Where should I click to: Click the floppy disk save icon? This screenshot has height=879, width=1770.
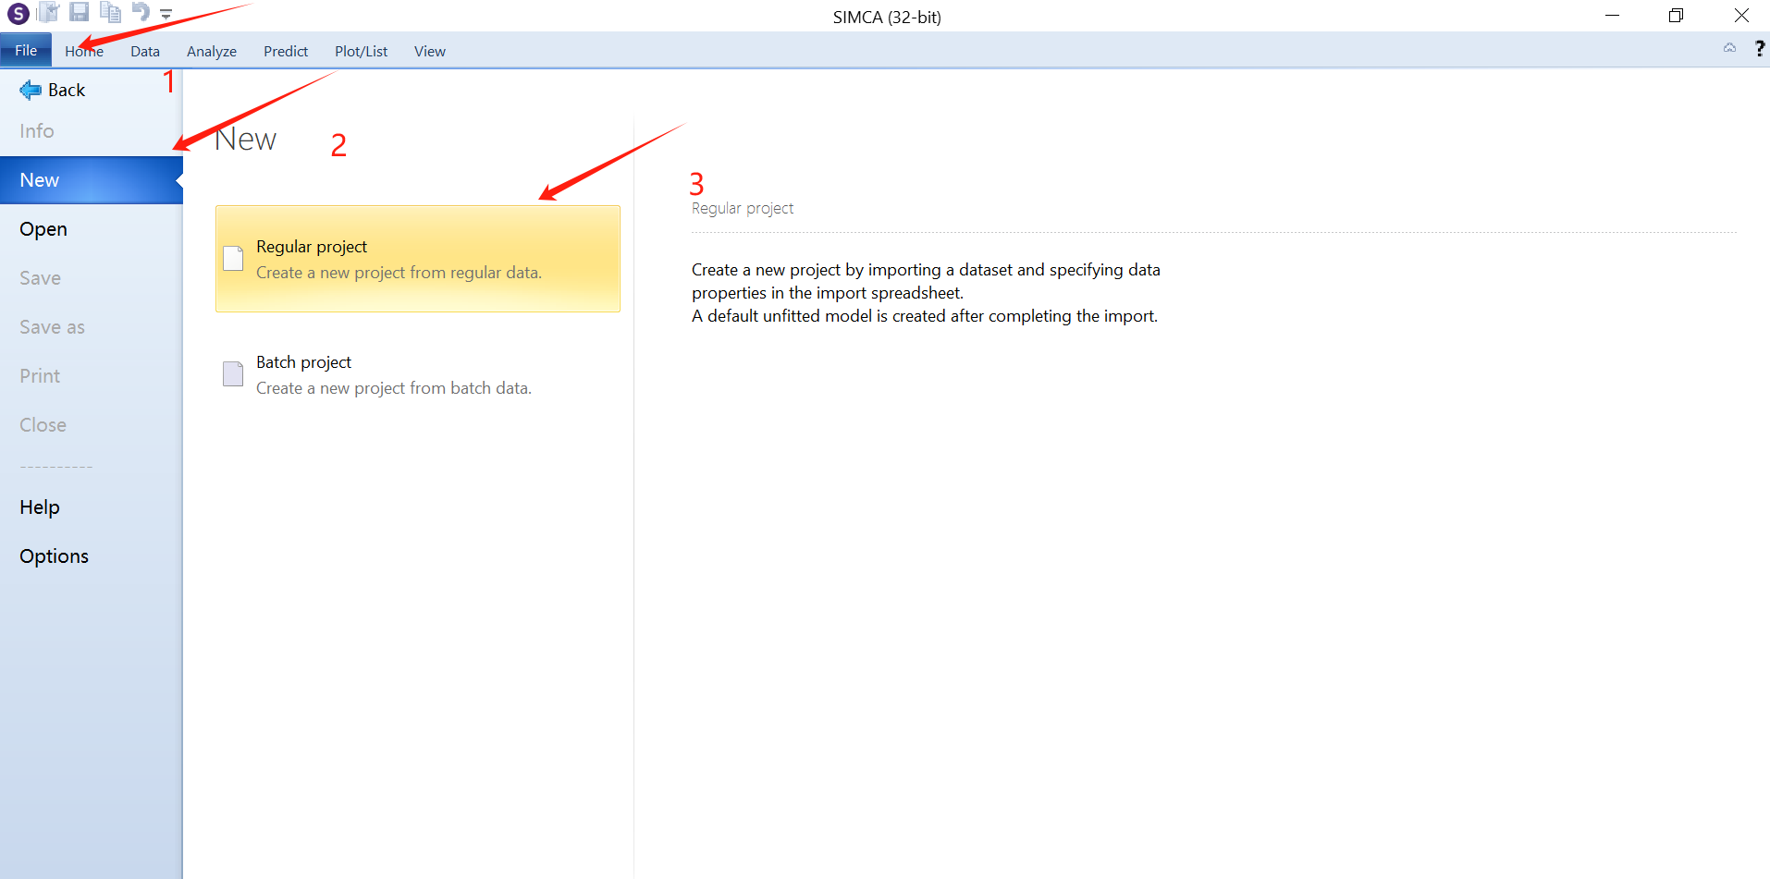(x=80, y=13)
